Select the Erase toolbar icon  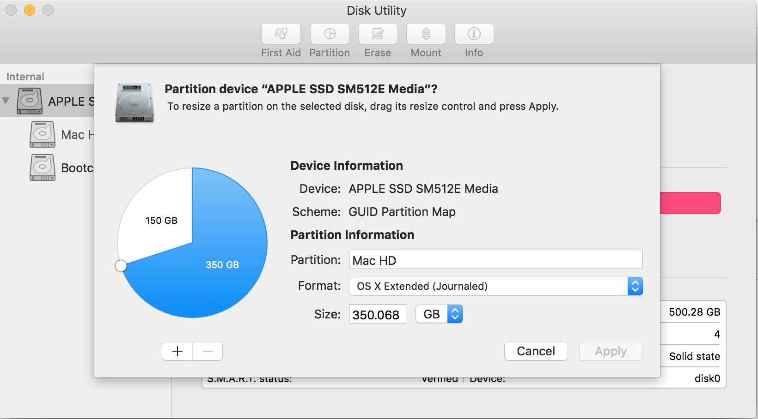(378, 34)
